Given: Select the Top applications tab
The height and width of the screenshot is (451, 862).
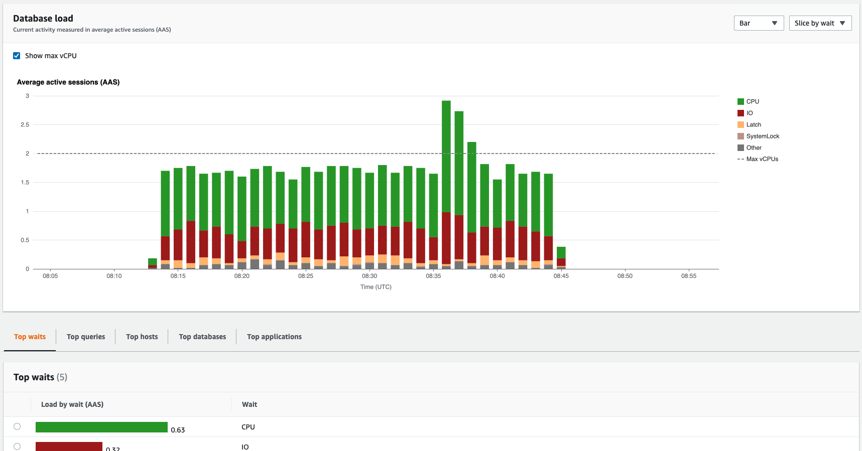Looking at the screenshot, I should (x=274, y=337).
